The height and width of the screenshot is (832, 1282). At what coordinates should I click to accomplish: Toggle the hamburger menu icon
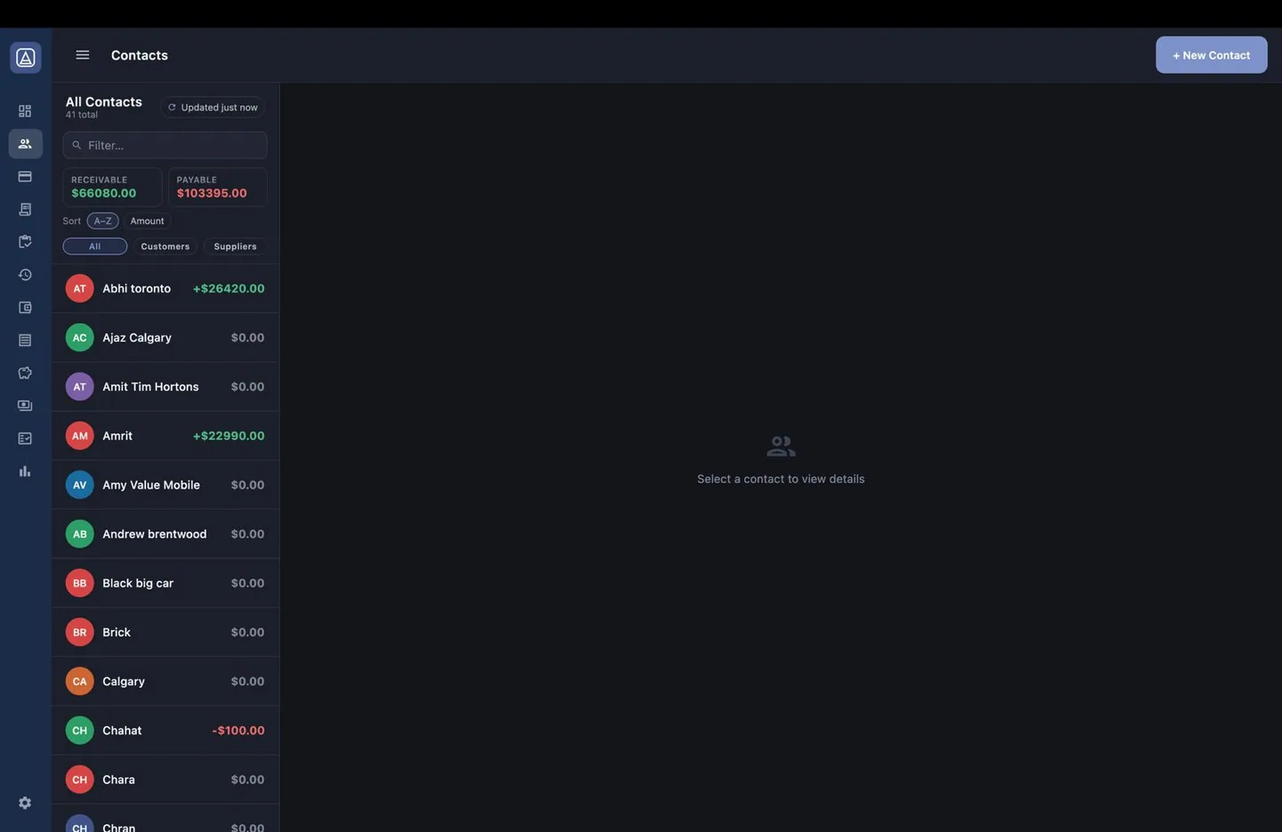coord(83,55)
